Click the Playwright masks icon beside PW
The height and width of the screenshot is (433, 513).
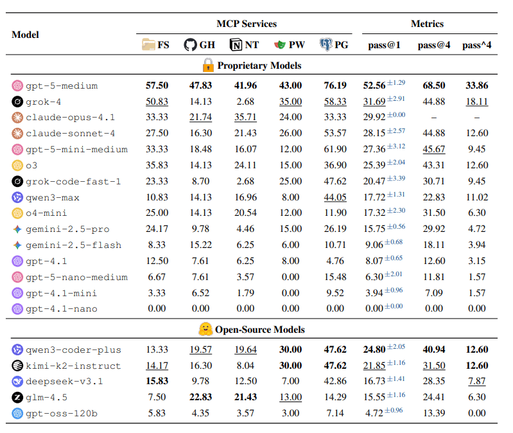[x=280, y=44]
